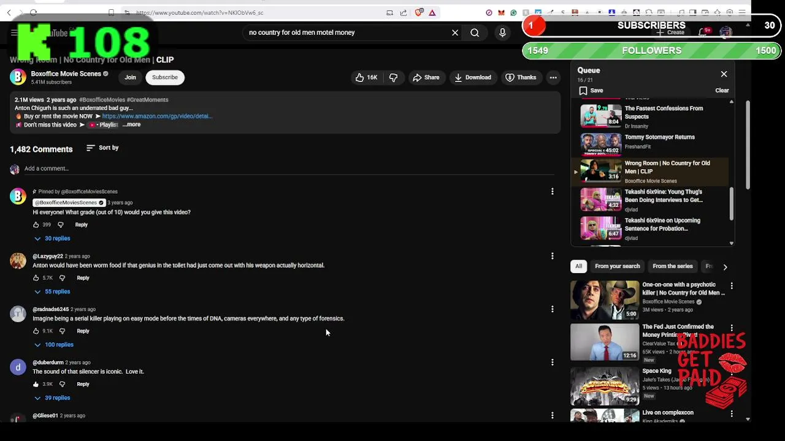
Task: Click the Brave Rewards triangle icon
Action: (432, 12)
